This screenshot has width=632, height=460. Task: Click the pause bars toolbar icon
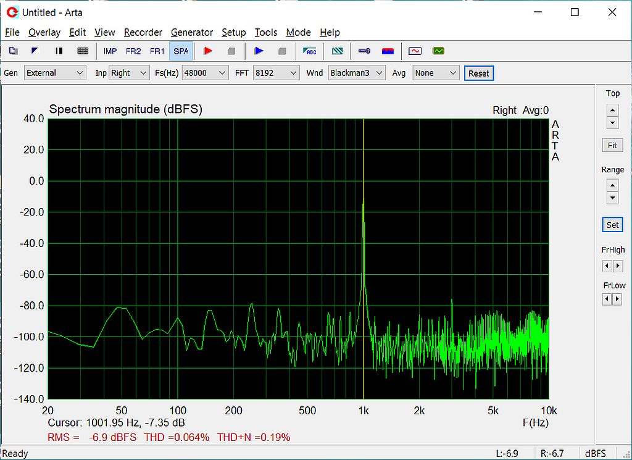click(x=59, y=51)
